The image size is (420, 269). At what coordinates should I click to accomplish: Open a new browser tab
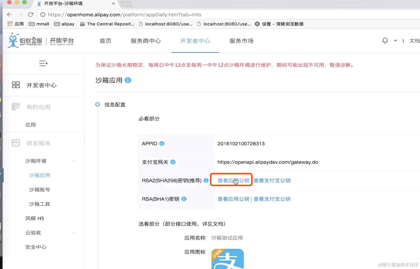point(126,4)
